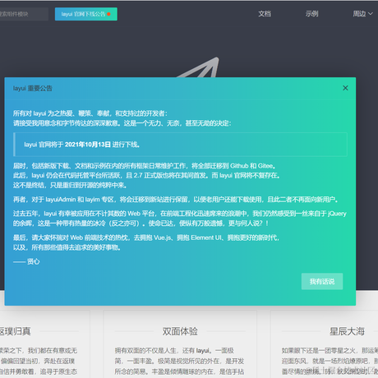
Task: Click the 我有话说 button
Action: tap(322, 281)
